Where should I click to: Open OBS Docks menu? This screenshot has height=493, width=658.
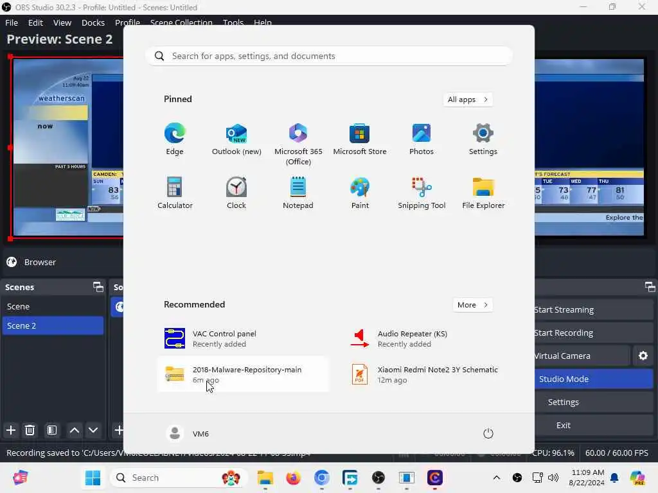point(93,22)
